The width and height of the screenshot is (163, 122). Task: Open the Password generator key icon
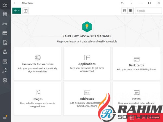click(x=5, y=71)
